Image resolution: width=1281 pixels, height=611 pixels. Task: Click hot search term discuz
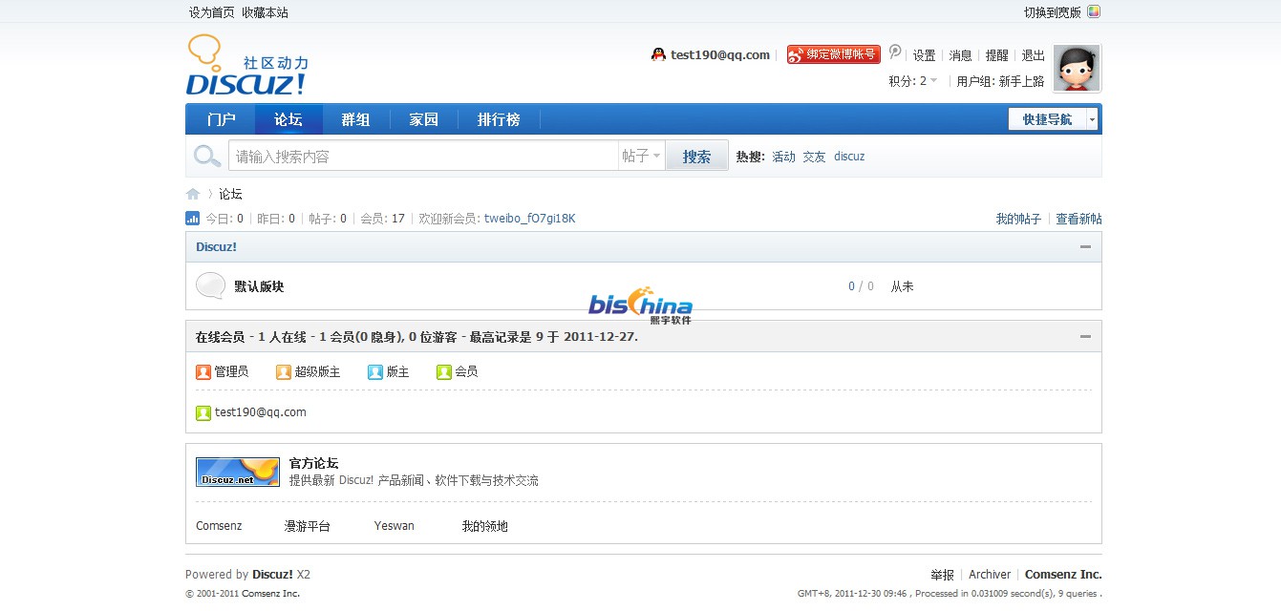(849, 157)
